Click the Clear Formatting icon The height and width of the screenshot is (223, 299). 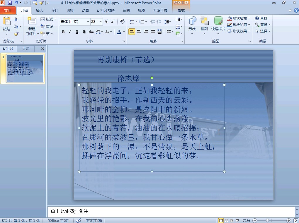pyautogui.click(x=122, y=22)
